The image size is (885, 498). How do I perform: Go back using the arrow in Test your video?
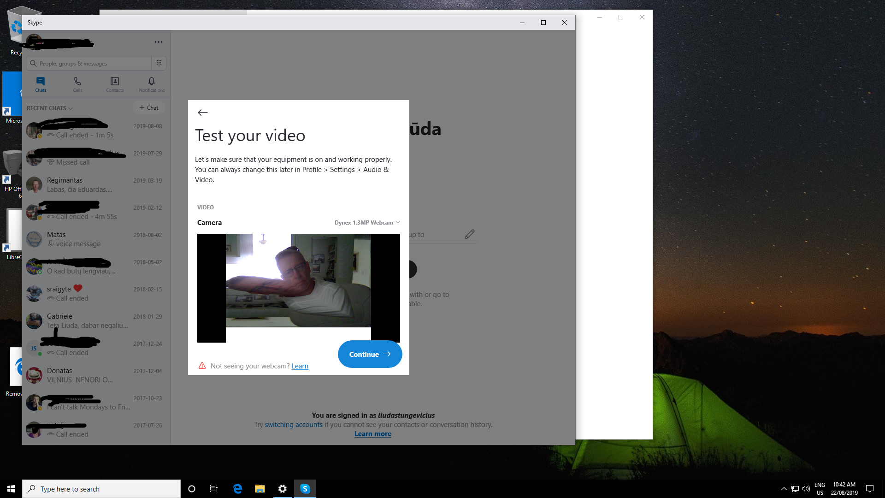point(203,113)
